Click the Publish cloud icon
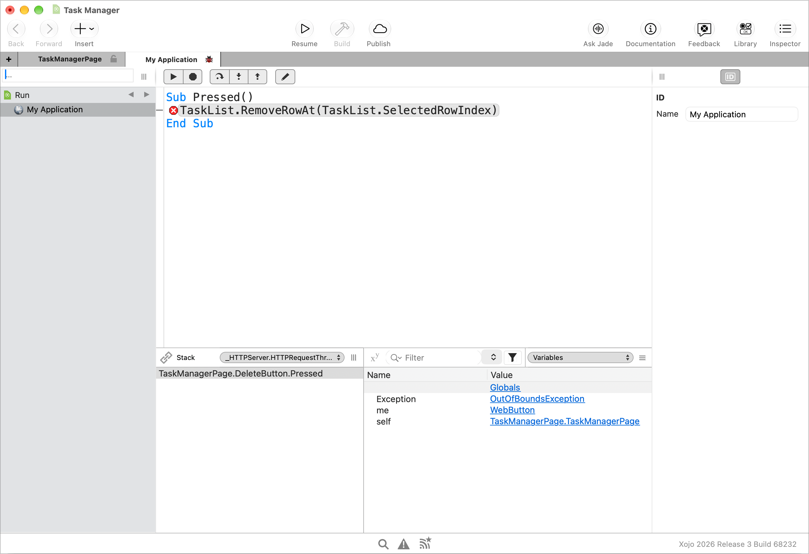809x554 pixels. 380,29
